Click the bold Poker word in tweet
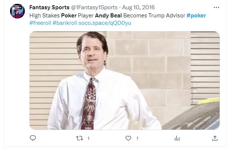Viewport: 227px width, 150px height. 69,16
